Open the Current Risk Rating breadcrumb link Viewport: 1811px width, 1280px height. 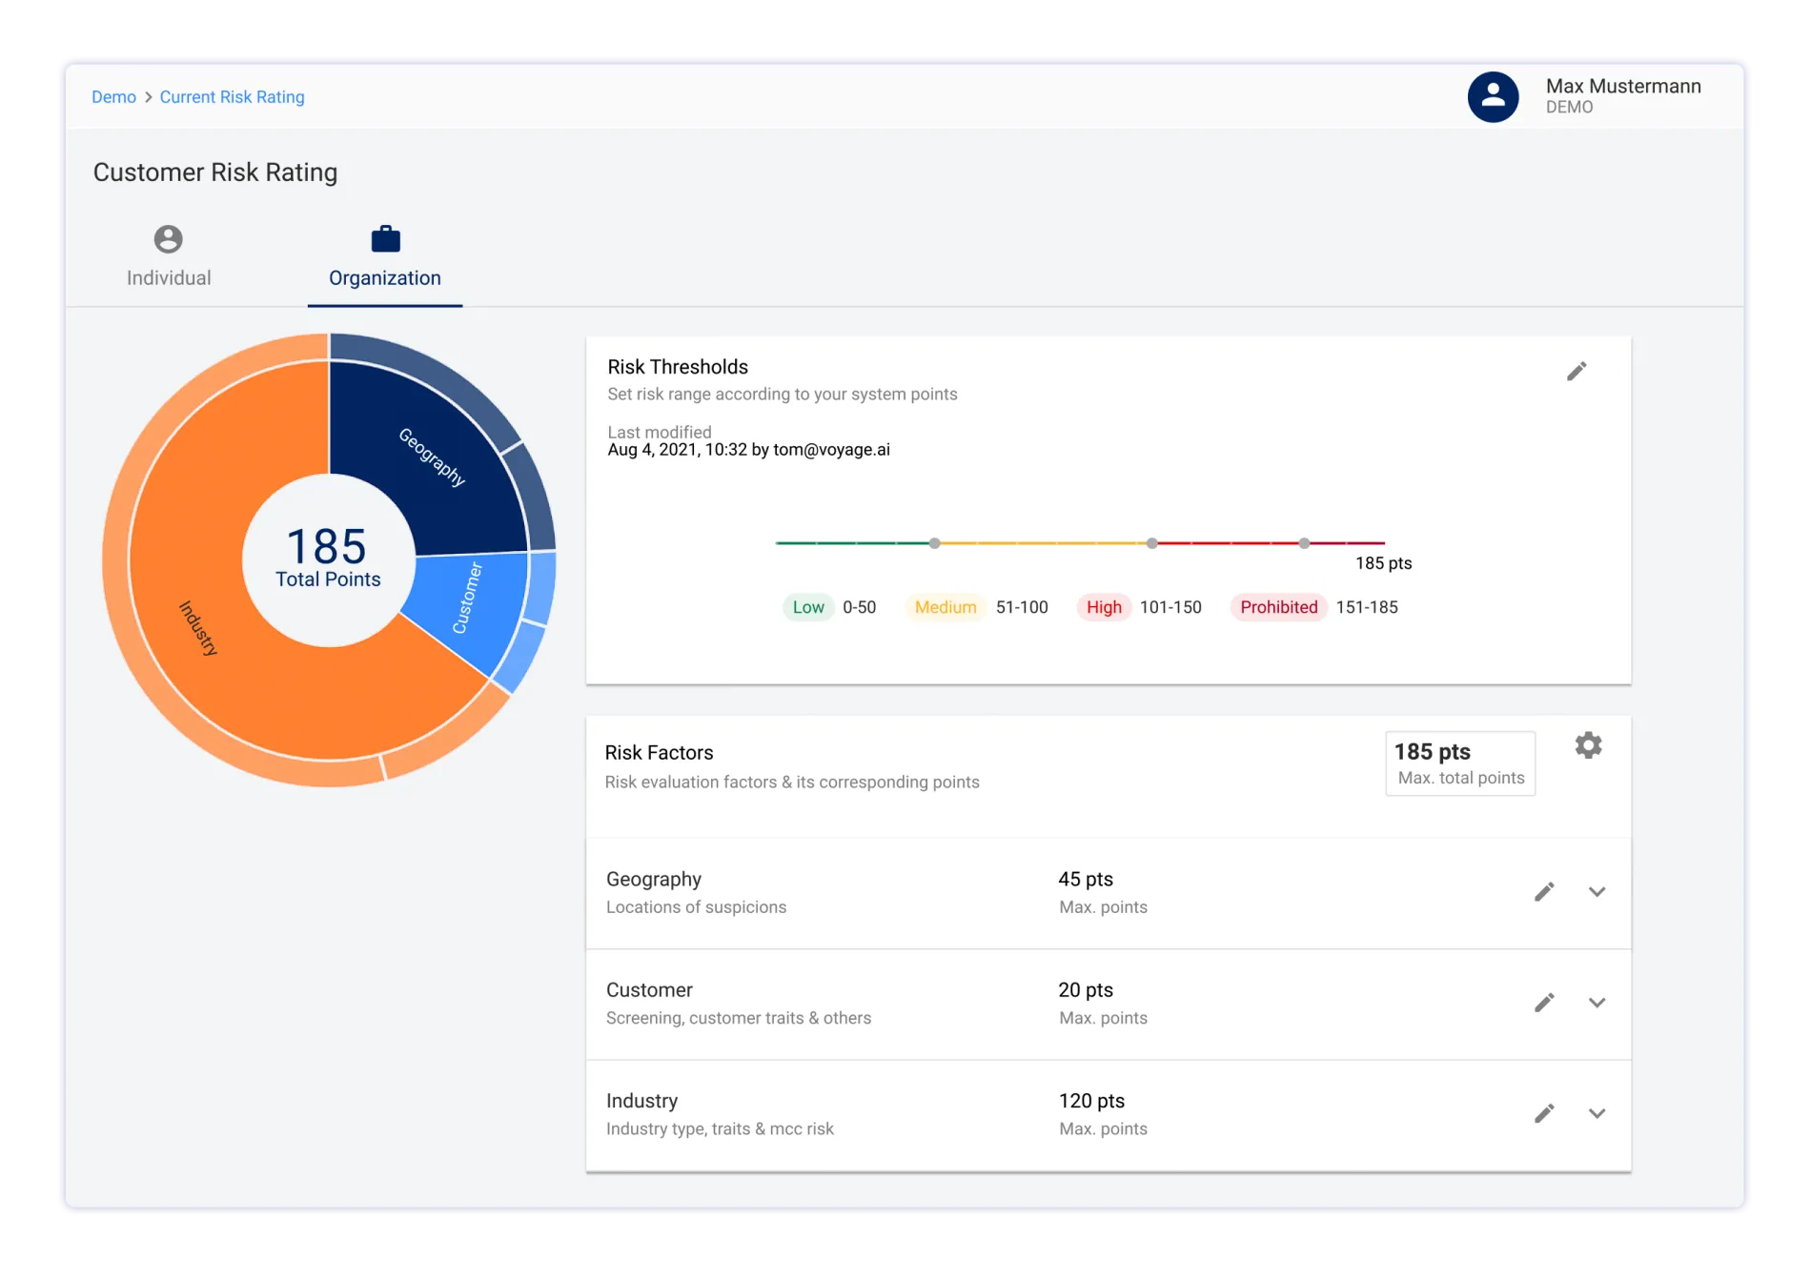(232, 96)
